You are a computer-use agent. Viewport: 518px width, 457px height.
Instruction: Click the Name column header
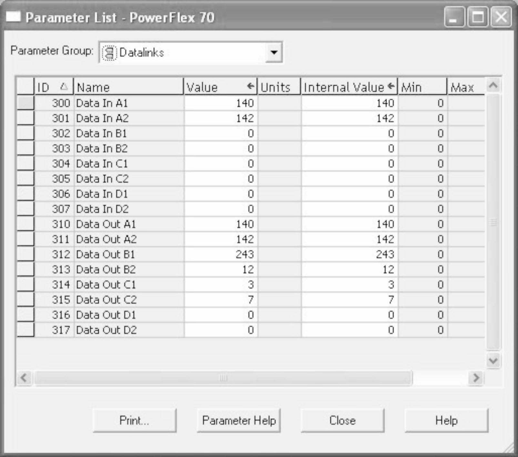click(x=129, y=87)
